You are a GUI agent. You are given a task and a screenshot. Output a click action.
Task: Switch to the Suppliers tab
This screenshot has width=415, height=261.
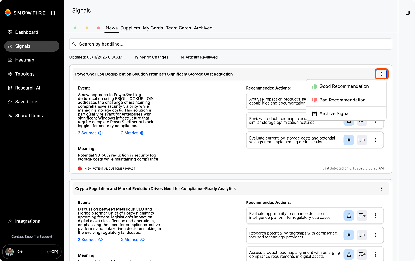[x=130, y=28]
